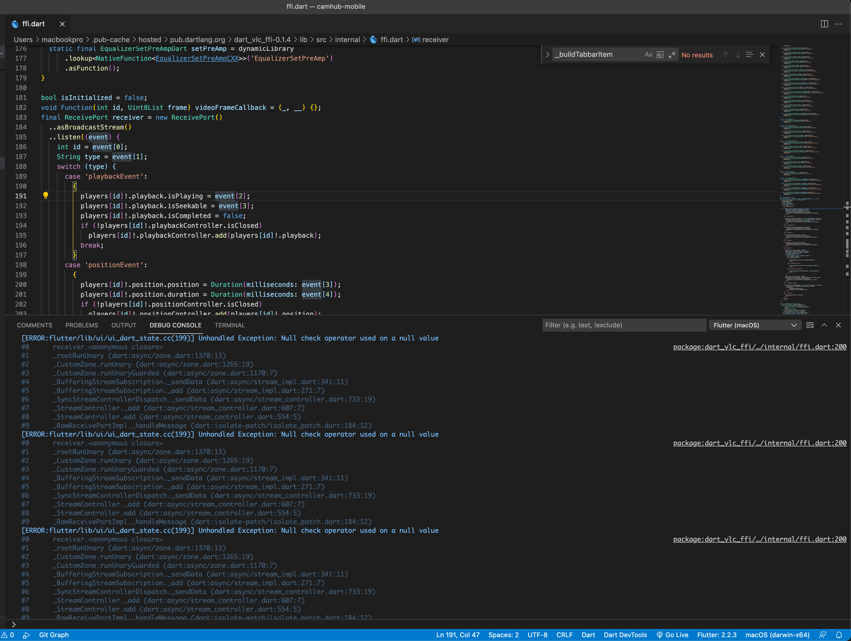Screen dimensions: 851x641
Task: Click Find in Selection icon
Action: [750, 55]
